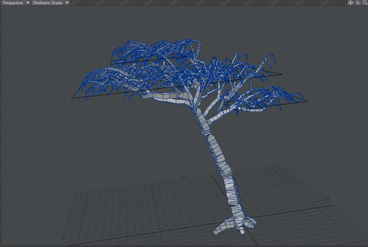The width and height of the screenshot is (368, 247).
Task: Click the viewport zoom magnifier icon
Action: pyautogui.click(x=364, y=3)
